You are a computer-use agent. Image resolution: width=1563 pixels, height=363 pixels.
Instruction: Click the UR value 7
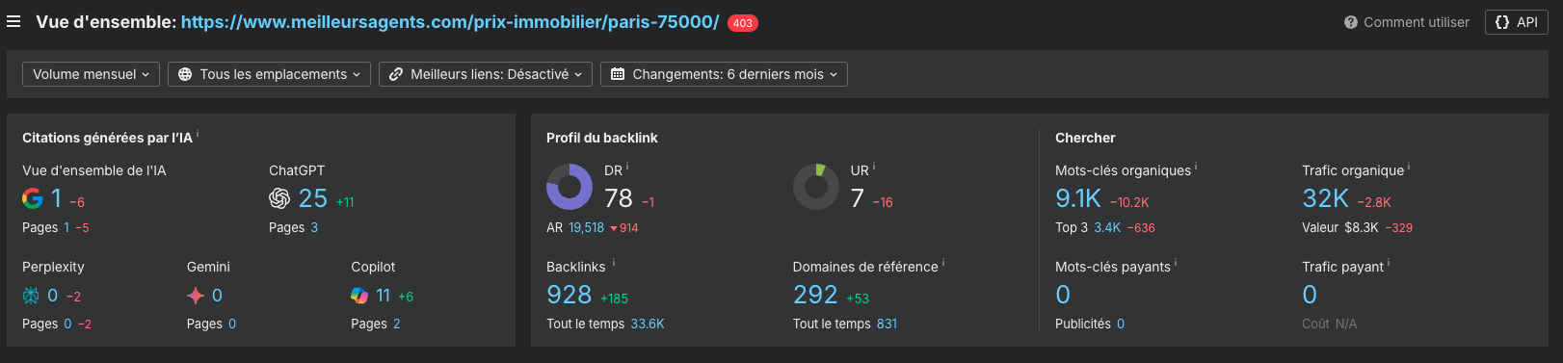tap(858, 198)
